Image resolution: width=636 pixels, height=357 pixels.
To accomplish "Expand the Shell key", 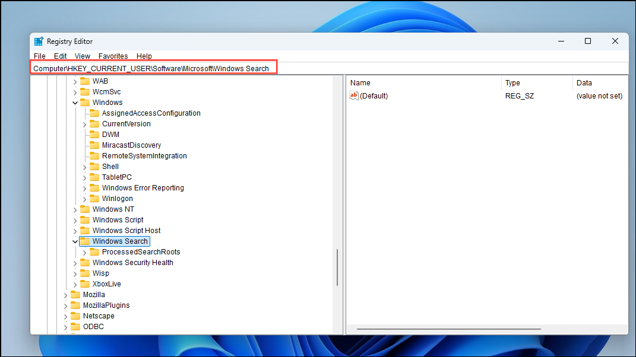I will [84, 167].
